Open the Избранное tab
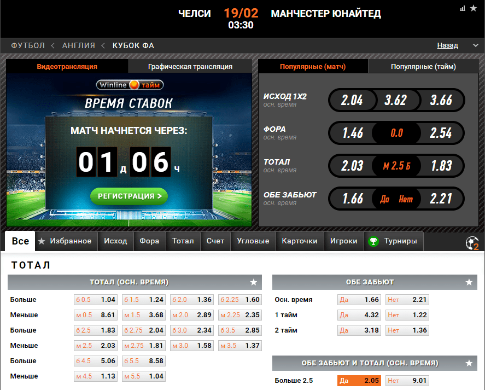Image resolution: width=485 pixels, height=390 pixels. (67, 241)
